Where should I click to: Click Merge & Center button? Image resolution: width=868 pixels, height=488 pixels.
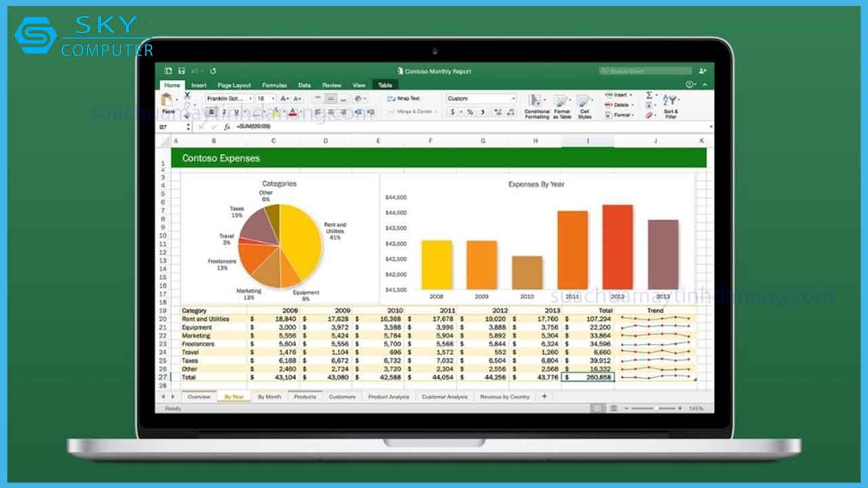(x=412, y=112)
